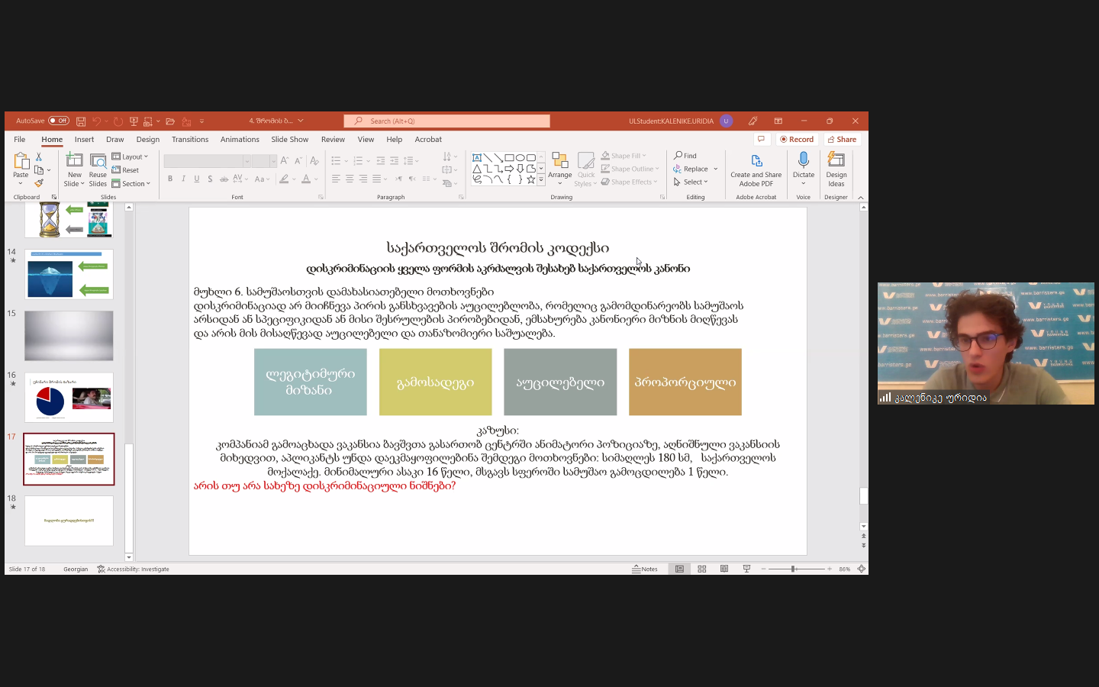Toggle Center text alignment
Screen dimensions: 1099x687
[350, 179]
